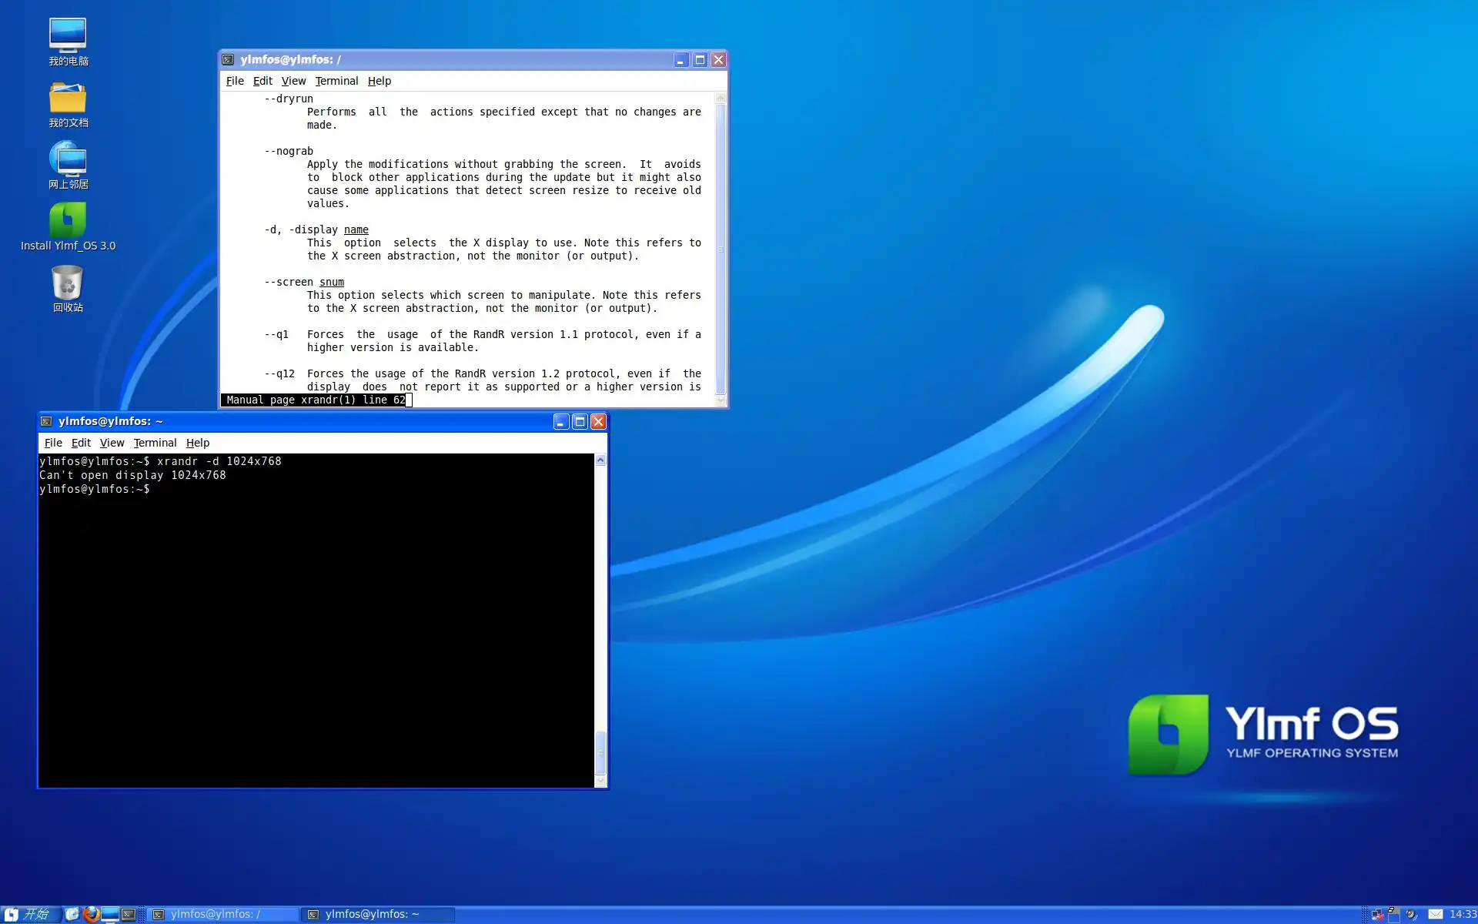Launch Firefox from the taskbar

click(x=92, y=914)
